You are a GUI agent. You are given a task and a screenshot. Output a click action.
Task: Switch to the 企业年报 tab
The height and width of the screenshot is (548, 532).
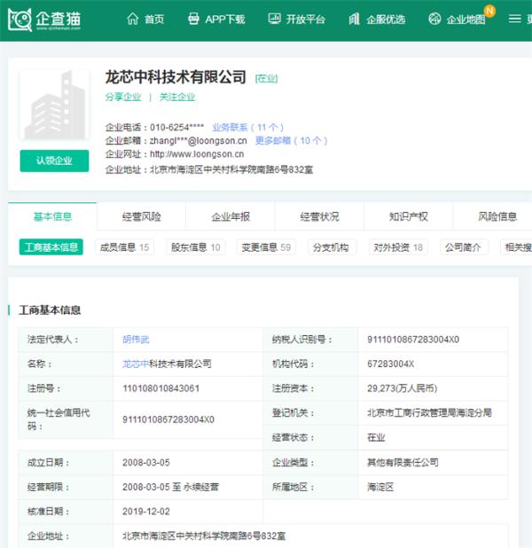point(231,216)
